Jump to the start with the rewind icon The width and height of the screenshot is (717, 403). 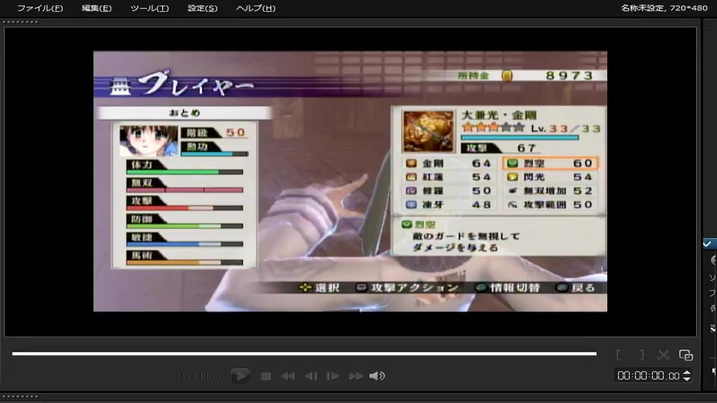click(288, 376)
